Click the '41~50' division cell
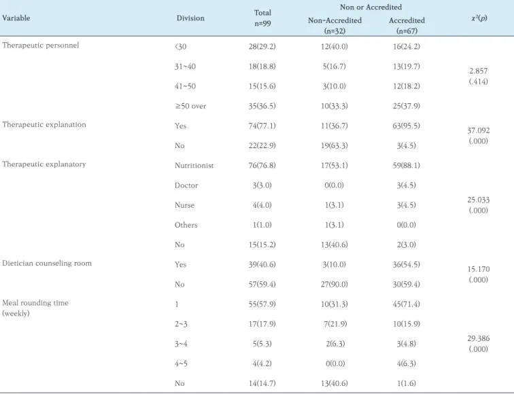Viewport: 514px width, 394px height. pyautogui.click(x=185, y=86)
